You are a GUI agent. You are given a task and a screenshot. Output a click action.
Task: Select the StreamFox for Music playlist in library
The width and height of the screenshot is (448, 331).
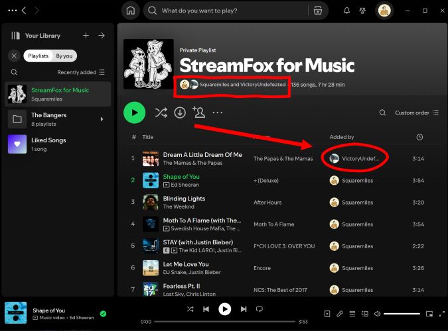tap(58, 94)
